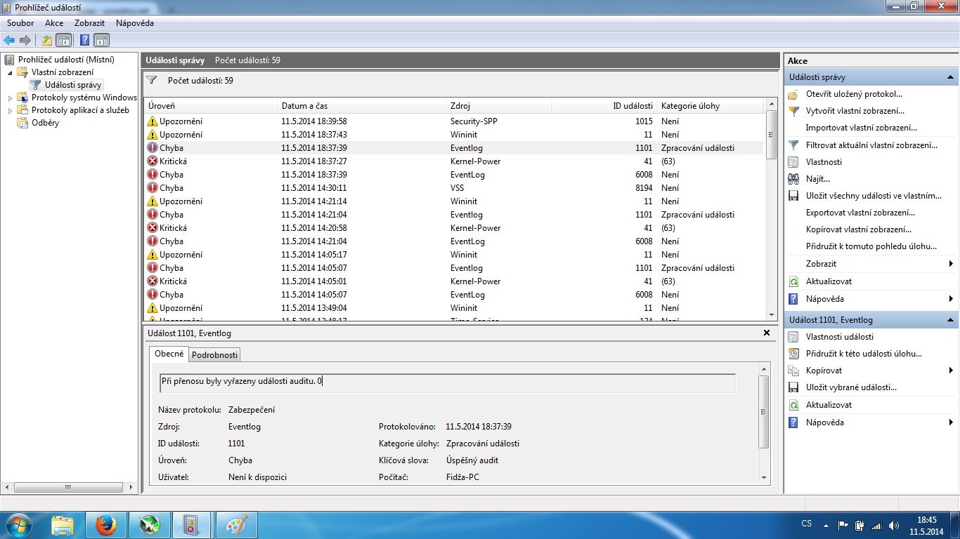Screen dimensions: 960x539
Task: Open Firefox from the taskbar
Action: coord(106,525)
